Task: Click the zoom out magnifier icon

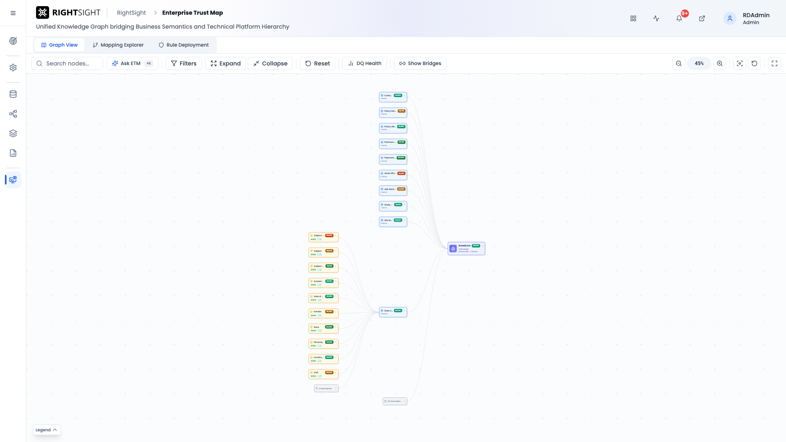Action: [x=679, y=63]
